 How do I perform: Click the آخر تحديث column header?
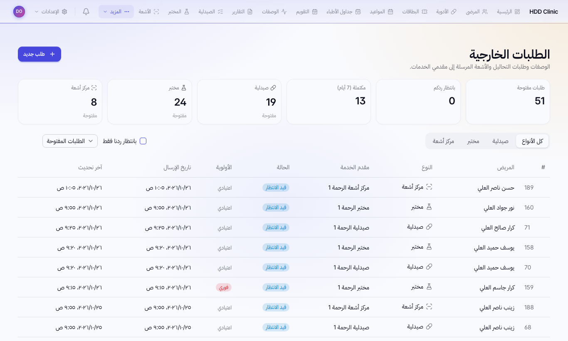pos(90,167)
